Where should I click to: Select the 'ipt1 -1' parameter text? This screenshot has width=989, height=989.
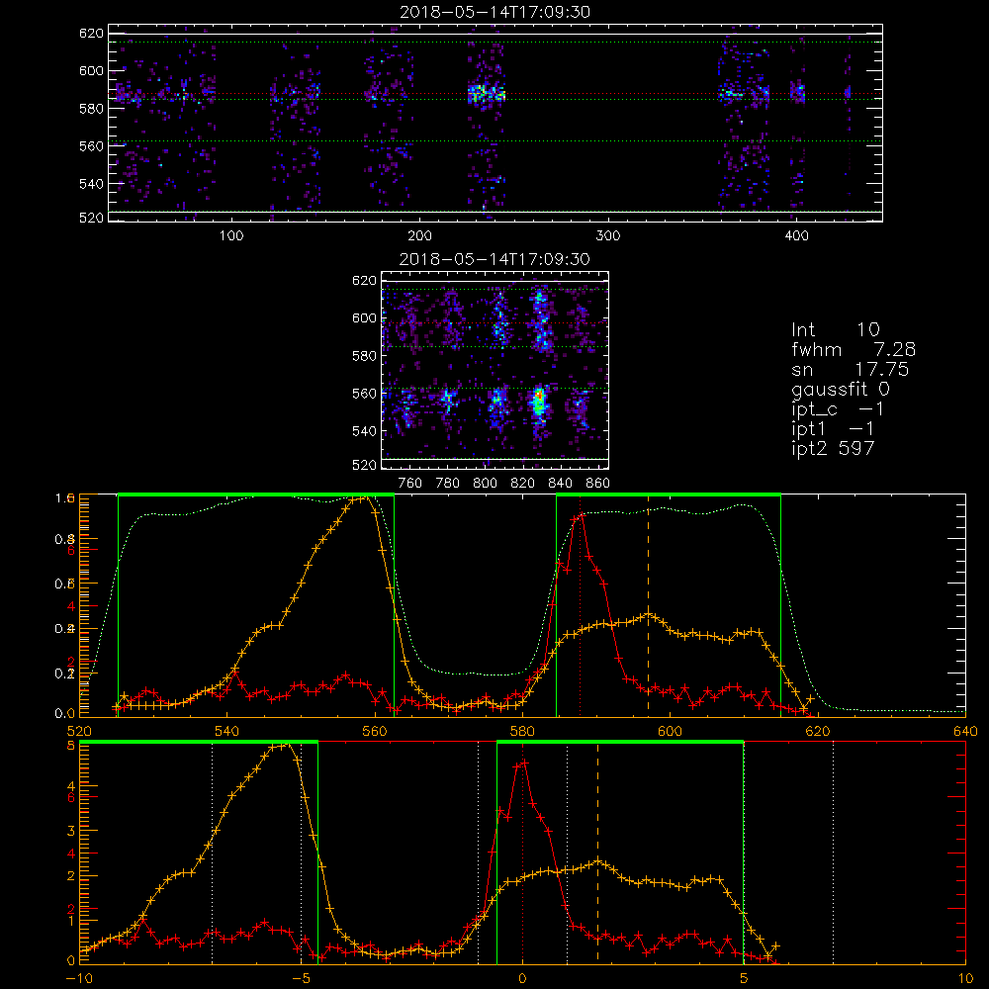[833, 429]
